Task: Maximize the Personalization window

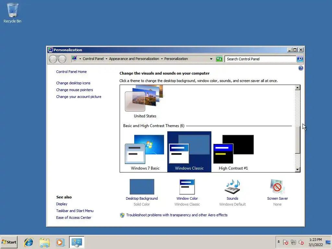Action: tap(295, 50)
